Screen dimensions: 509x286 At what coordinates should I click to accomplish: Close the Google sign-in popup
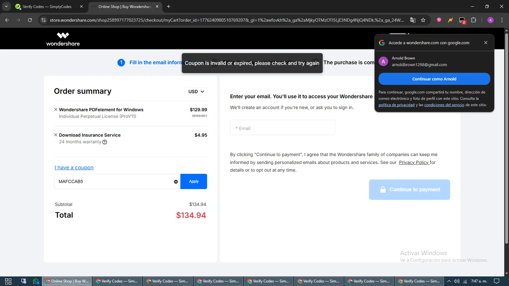(486, 43)
